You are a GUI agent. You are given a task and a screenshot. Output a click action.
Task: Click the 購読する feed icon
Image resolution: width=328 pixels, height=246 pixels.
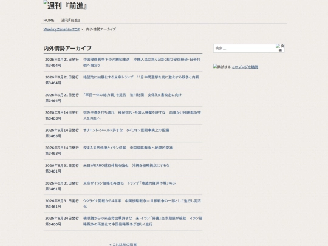coord(222,67)
